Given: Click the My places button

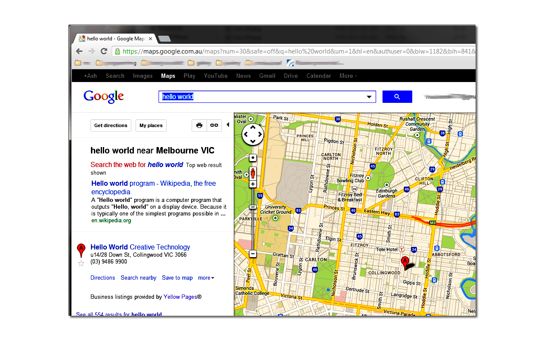Looking at the screenshot, I should 151,125.
